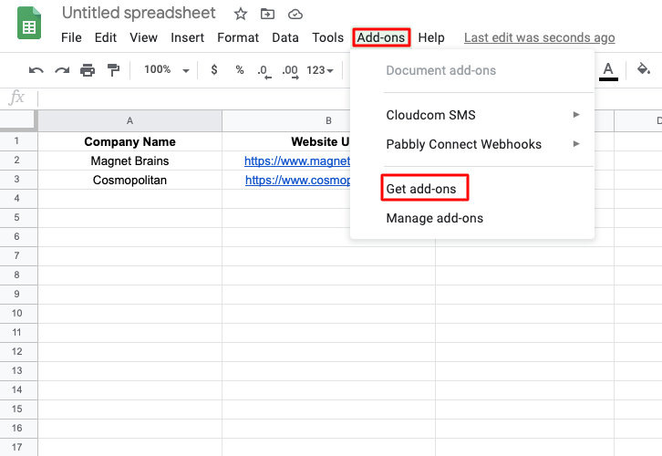Open the 123 number format dropdown

click(x=320, y=70)
